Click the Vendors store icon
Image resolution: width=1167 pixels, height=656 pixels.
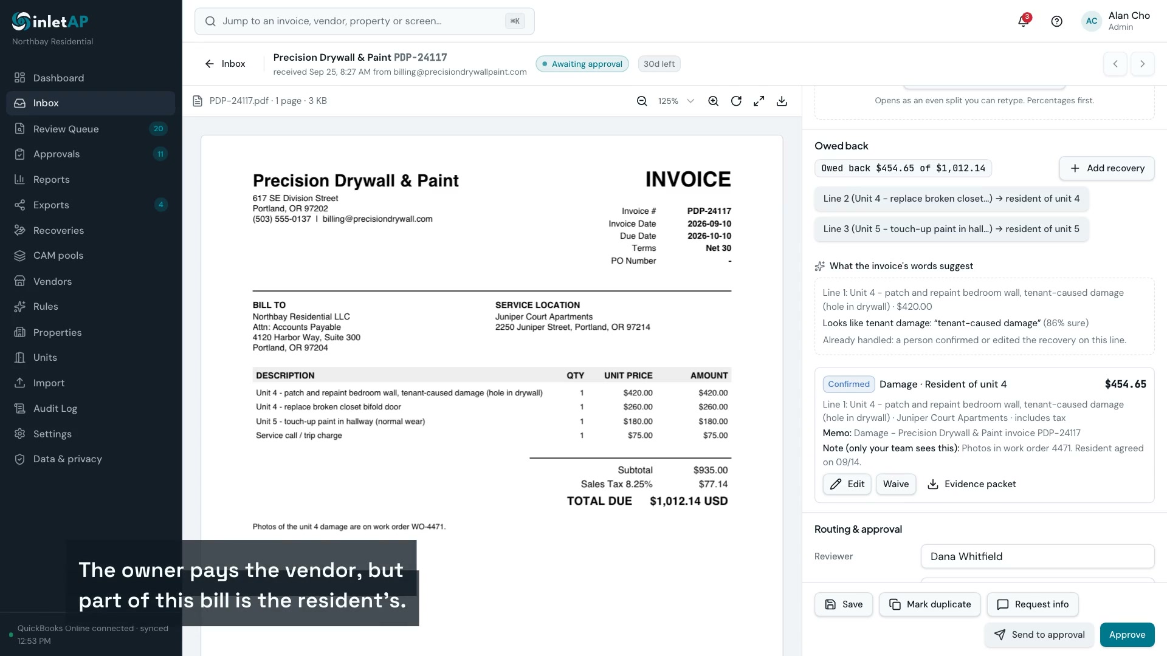point(20,281)
